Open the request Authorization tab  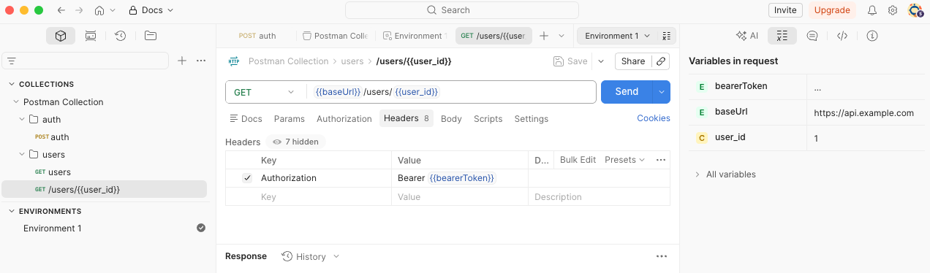tap(344, 119)
